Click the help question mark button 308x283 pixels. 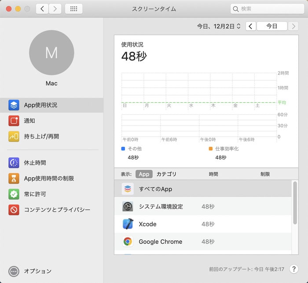(294, 269)
